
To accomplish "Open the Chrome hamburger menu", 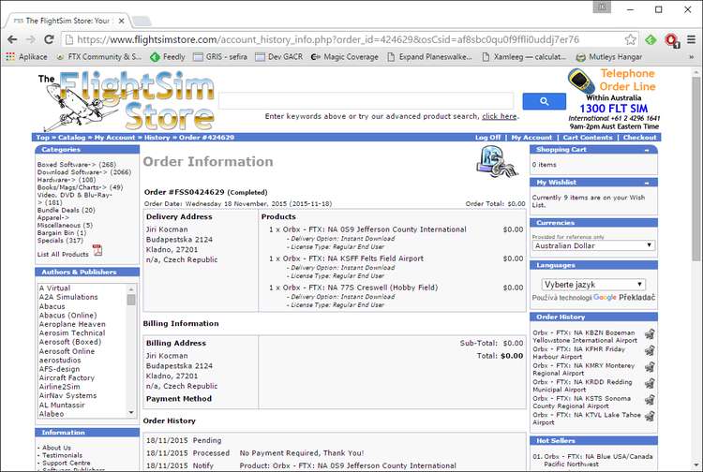I will (691, 39).
